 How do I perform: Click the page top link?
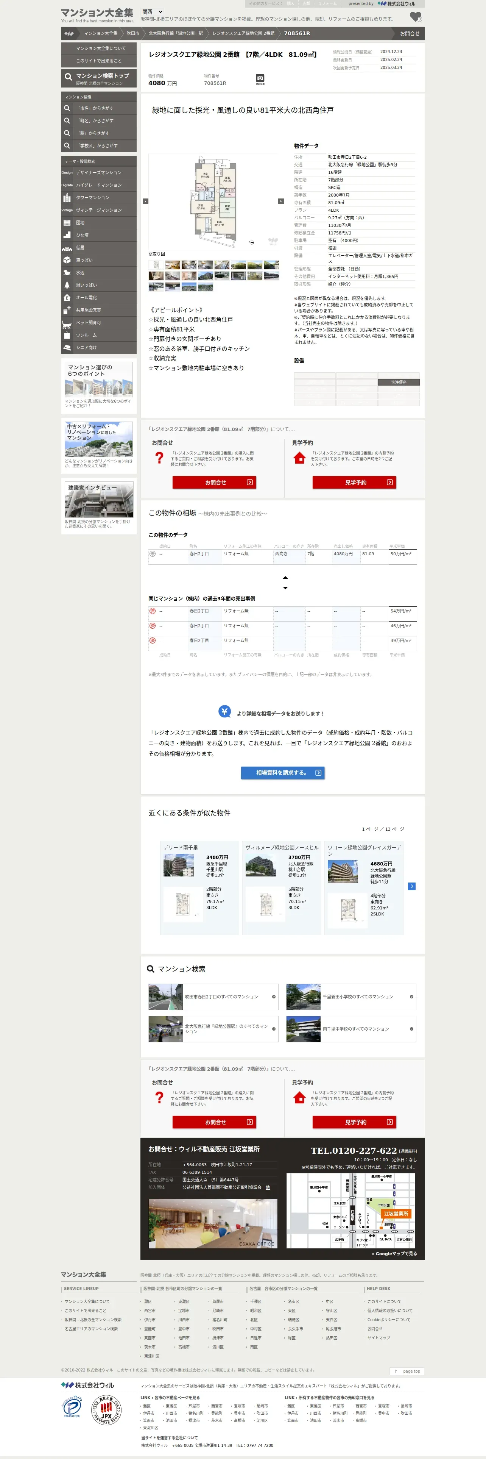point(407,1371)
